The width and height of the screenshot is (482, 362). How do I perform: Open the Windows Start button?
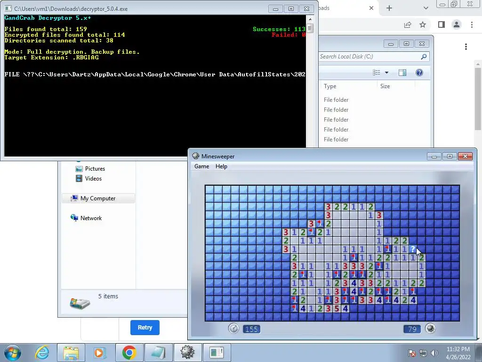(x=12, y=353)
